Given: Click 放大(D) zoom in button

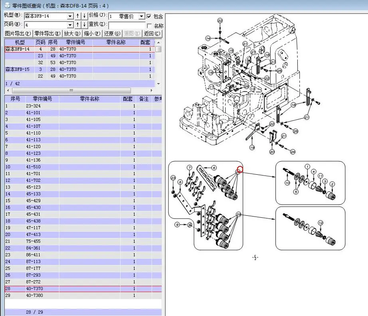Looking at the screenshot, I should click(x=72, y=33).
